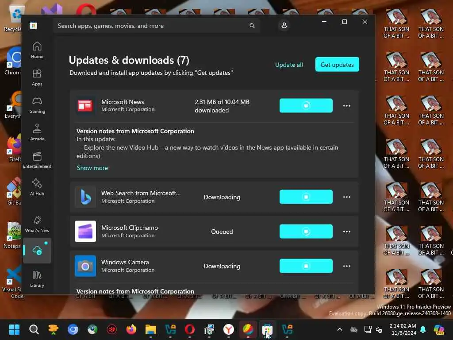Launch Firefox from the taskbar
The height and width of the screenshot is (340, 453).
(x=131, y=329)
